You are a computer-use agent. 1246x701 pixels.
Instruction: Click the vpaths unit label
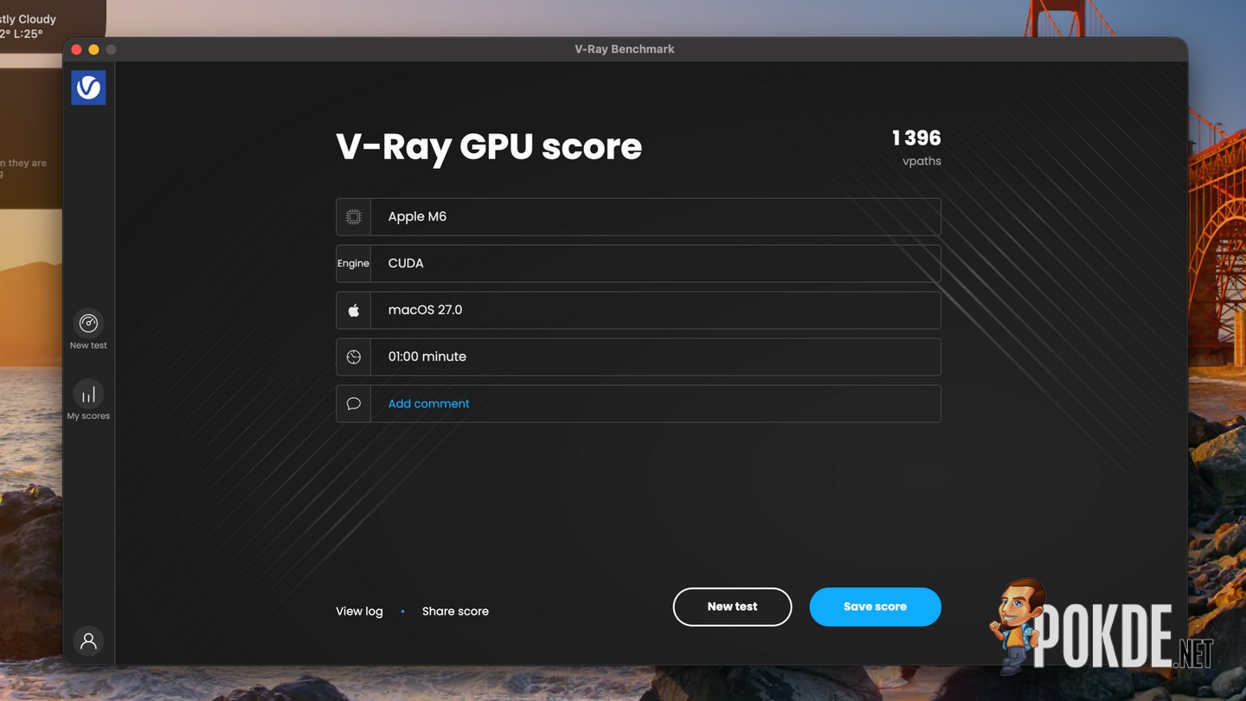point(922,161)
